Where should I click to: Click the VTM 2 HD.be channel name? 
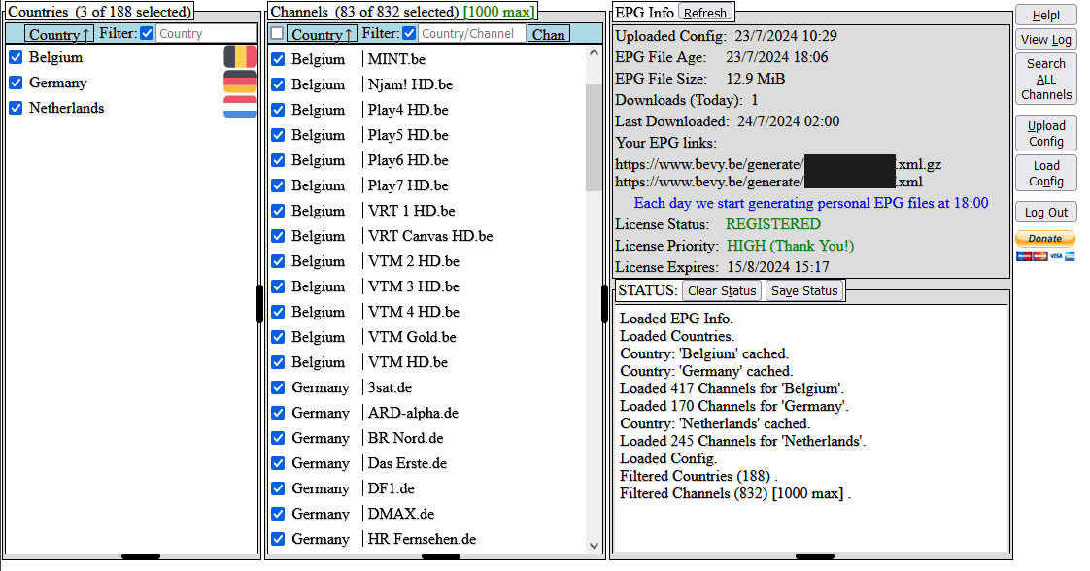(414, 261)
